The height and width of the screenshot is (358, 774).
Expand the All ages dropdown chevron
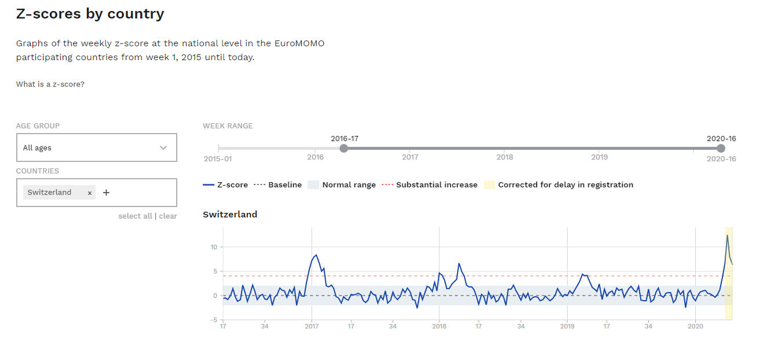163,148
